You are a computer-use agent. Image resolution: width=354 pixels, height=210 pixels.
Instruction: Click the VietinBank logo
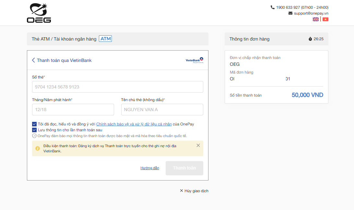195,60
